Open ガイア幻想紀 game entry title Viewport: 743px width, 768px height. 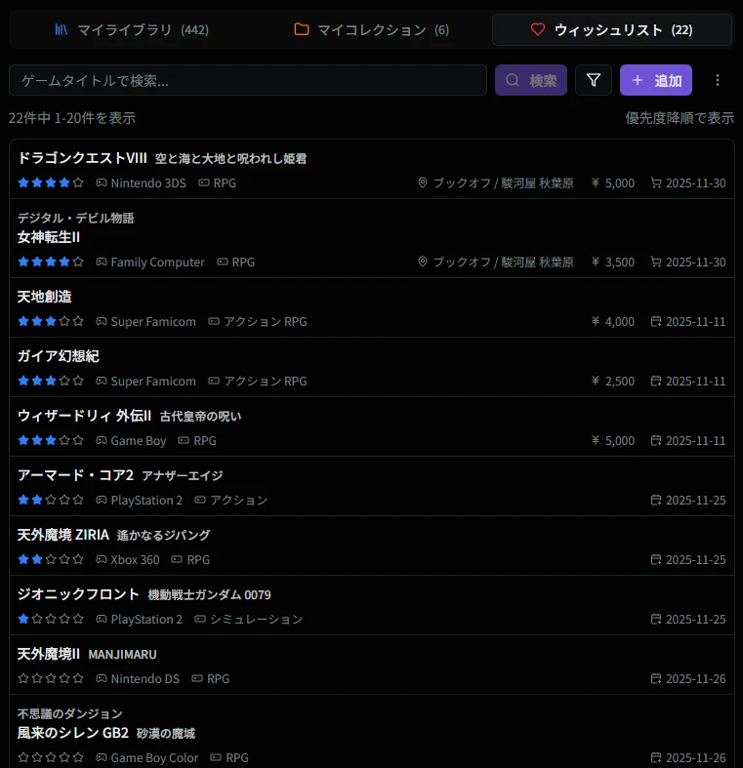(59, 356)
